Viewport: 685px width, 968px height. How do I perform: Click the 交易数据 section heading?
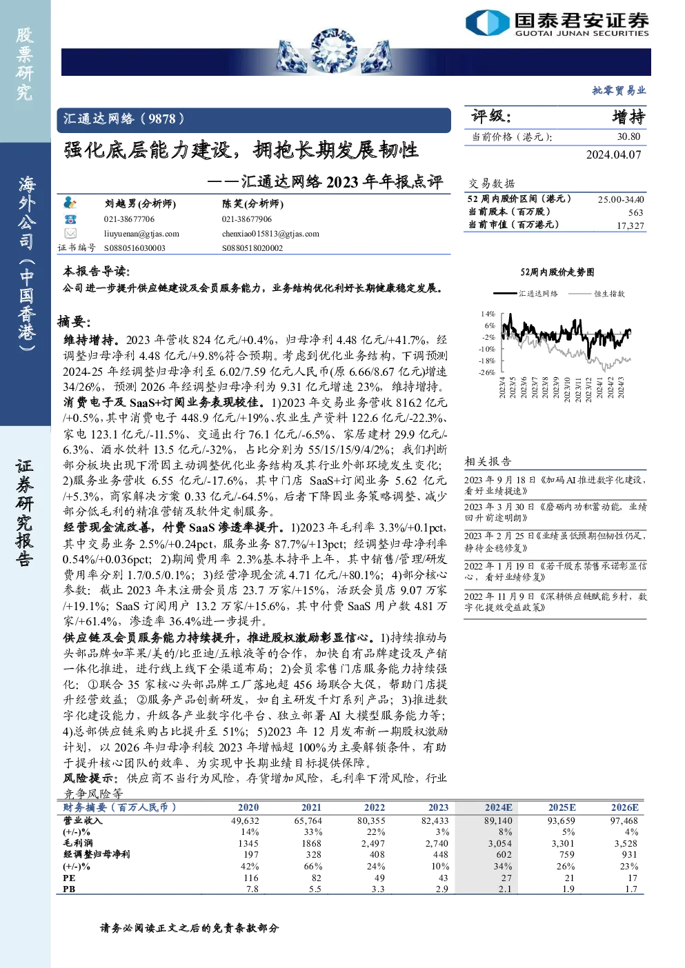pyautogui.click(x=492, y=183)
